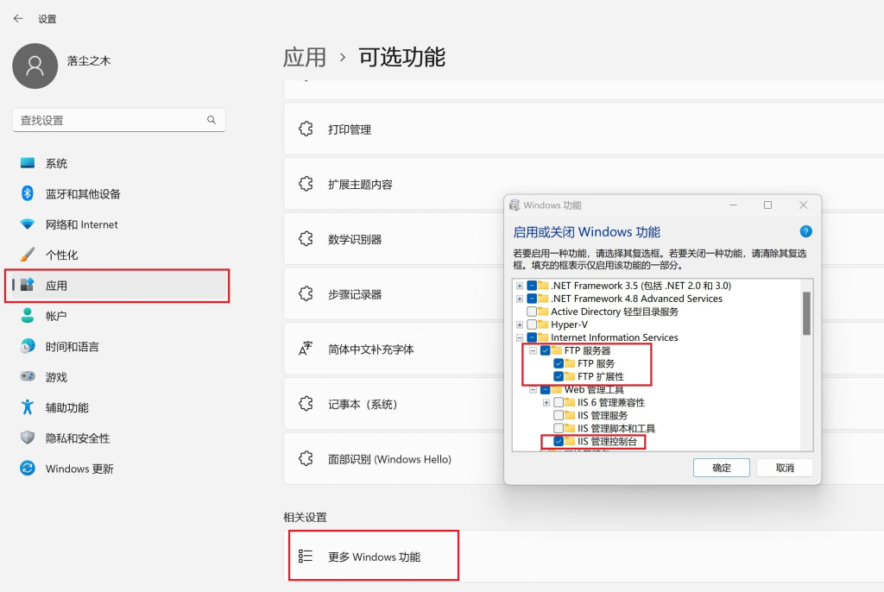The width and height of the screenshot is (884, 592).
Task: Click the Windows 功能 title bar icon
Action: [515, 205]
